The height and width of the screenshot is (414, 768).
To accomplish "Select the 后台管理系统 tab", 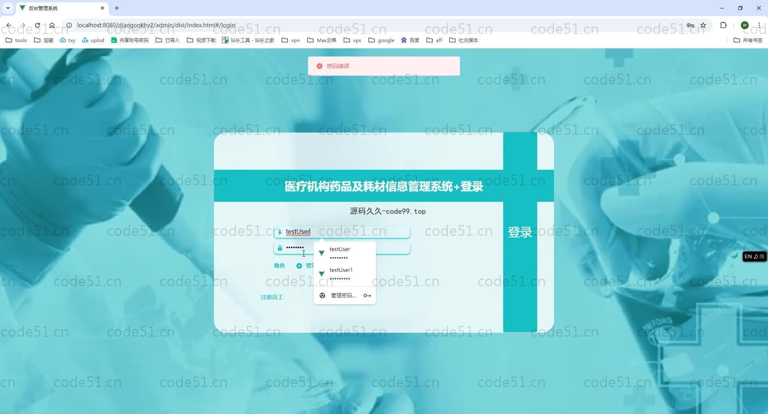I will point(62,8).
